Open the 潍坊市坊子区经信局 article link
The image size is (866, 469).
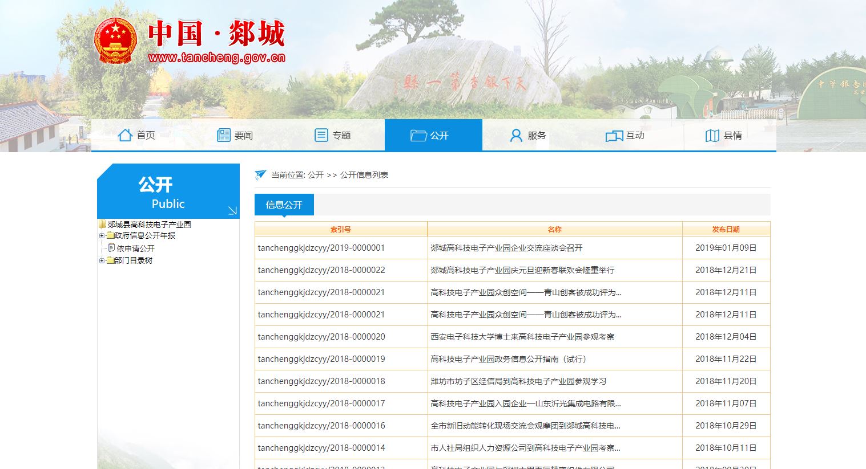click(518, 381)
